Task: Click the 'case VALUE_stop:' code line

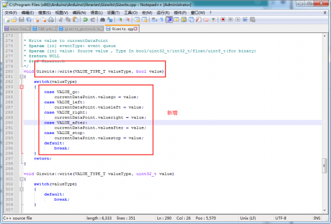Action: click(x=65, y=133)
